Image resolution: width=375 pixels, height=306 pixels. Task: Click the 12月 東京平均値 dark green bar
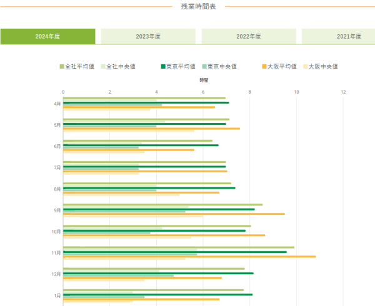click(x=158, y=274)
